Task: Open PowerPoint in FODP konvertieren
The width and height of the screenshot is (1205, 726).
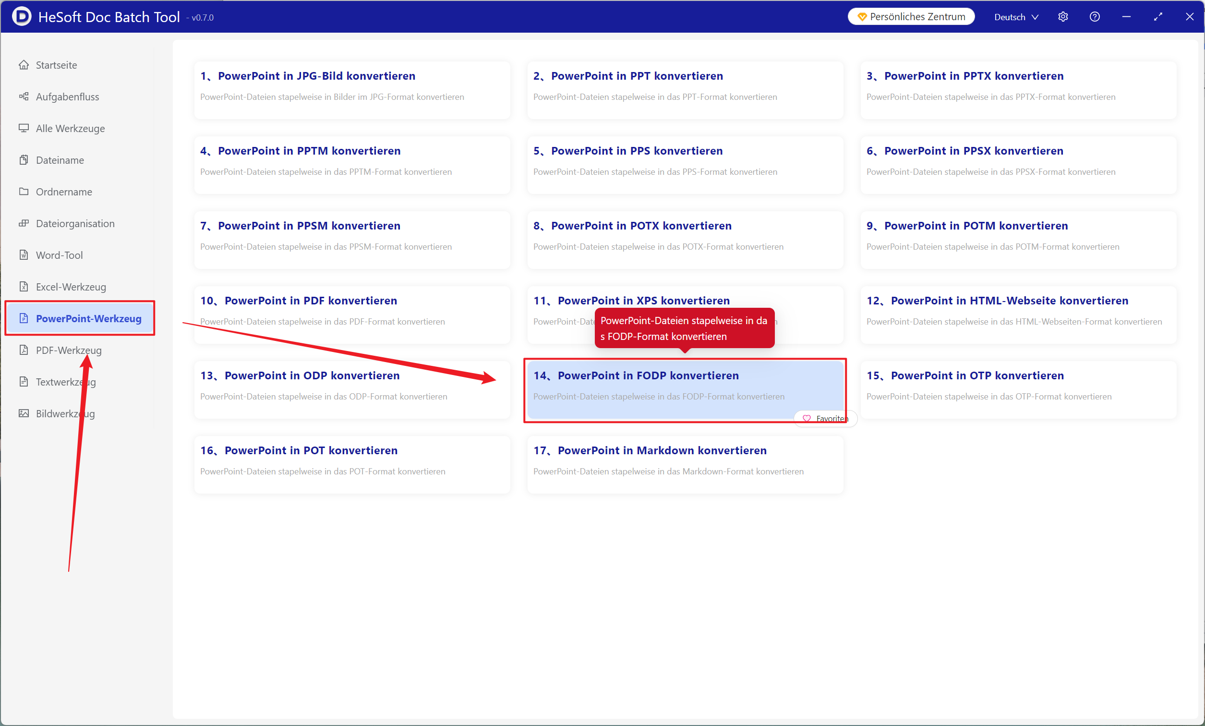Action: tap(685, 389)
